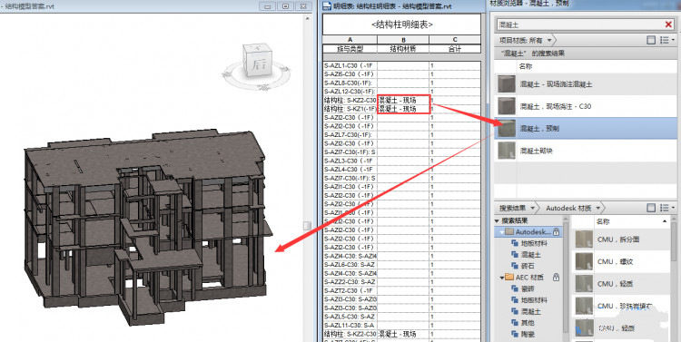Click 名称 header in project materials list

(526, 66)
